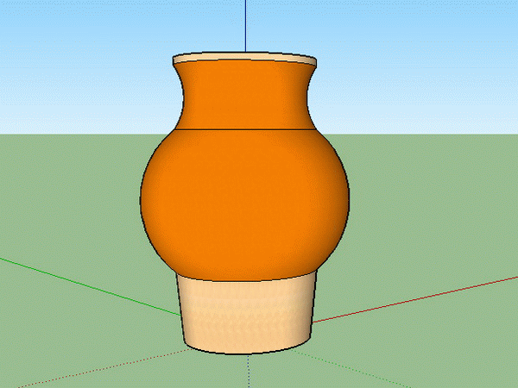Select the orange curved neck surface of vase
Screen dimensions: 518x388
point(244,95)
